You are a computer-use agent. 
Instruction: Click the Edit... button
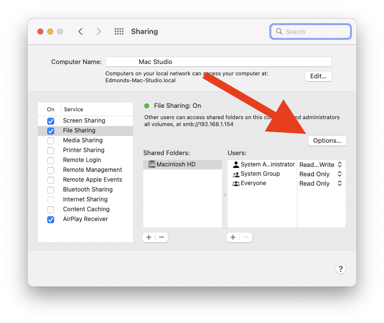click(319, 76)
